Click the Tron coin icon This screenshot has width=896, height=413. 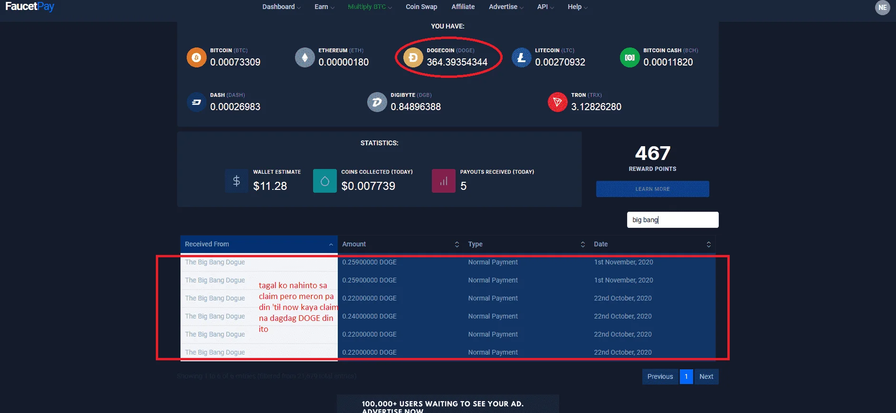coord(557,102)
